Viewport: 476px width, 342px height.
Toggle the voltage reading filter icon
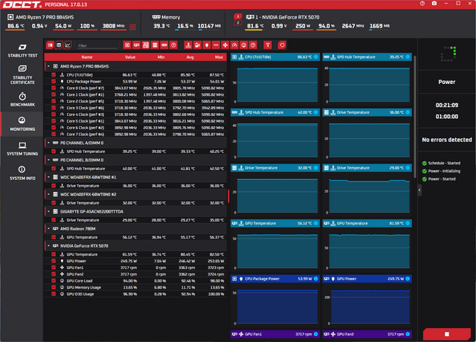point(197,45)
